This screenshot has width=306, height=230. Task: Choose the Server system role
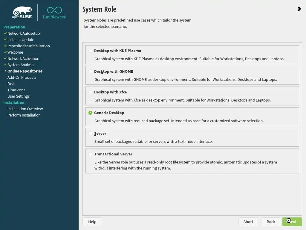(91, 134)
